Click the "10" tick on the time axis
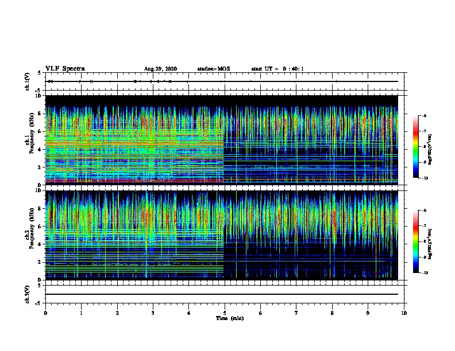The height and width of the screenshot is (351, 455). tap(404, 313)
